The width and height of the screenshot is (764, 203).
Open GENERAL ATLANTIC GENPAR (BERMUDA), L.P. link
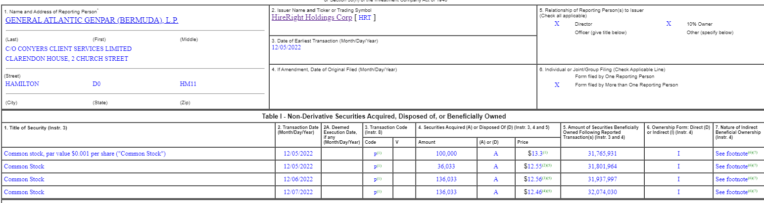click(x=92, y=20)
